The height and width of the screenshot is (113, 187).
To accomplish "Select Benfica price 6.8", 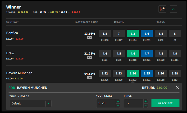I will (105, 34).
